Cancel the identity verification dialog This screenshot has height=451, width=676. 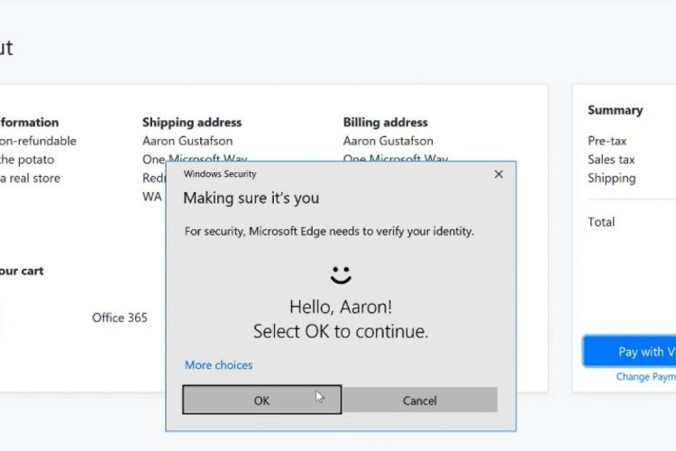[419, 400]
